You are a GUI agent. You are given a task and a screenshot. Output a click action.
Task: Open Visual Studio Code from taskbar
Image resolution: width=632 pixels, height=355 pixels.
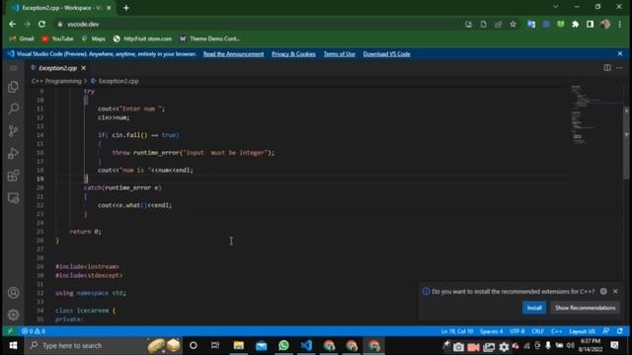click(306, 345)
